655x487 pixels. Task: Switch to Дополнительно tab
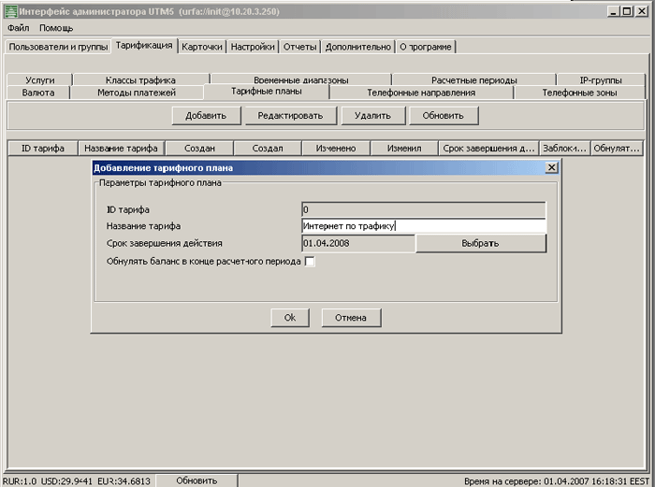pos(358,47)
